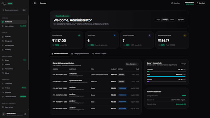Click Sign Out button

(201, 3)
